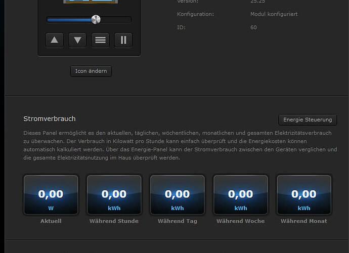Select the Während Tag kWh tile
Viewport: 349px width, 253px height.
(x=177, y=195)
